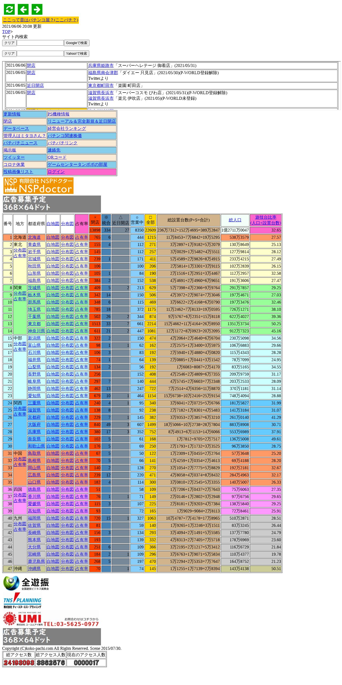Click the green back arrow icon

tap(23, 9)
